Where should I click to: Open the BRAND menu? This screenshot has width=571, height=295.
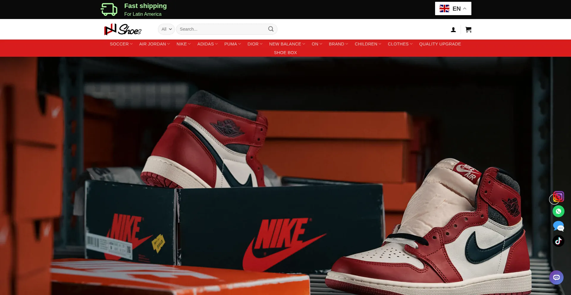click(x=338, y=44)
